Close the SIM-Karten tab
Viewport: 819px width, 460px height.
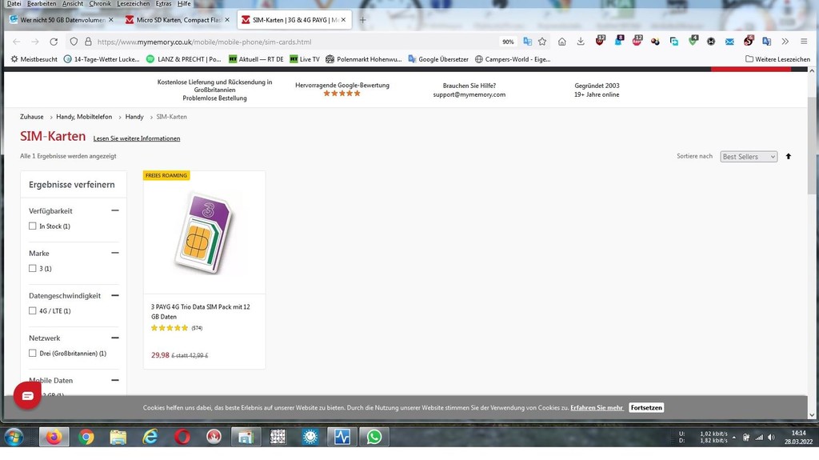[x=343, y=20]
